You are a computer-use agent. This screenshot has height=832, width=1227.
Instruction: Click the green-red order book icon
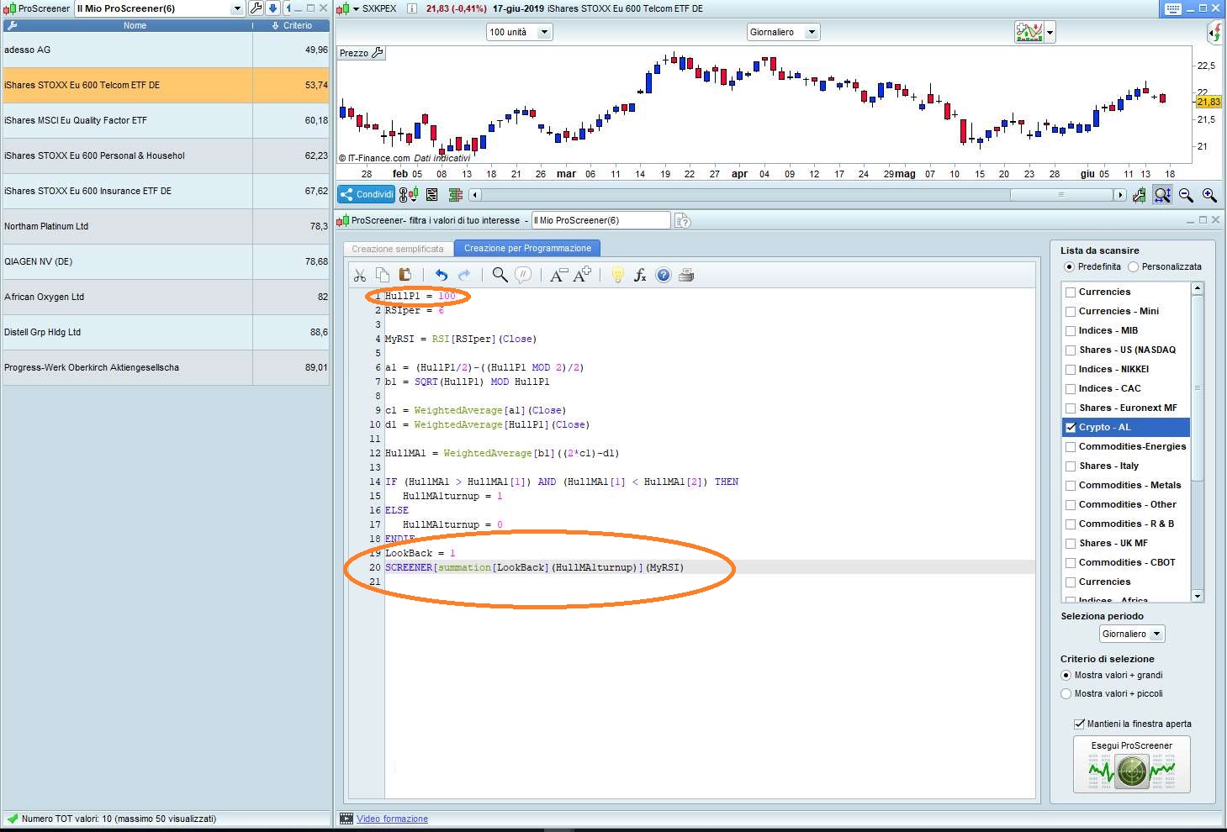tap(456, 195)
